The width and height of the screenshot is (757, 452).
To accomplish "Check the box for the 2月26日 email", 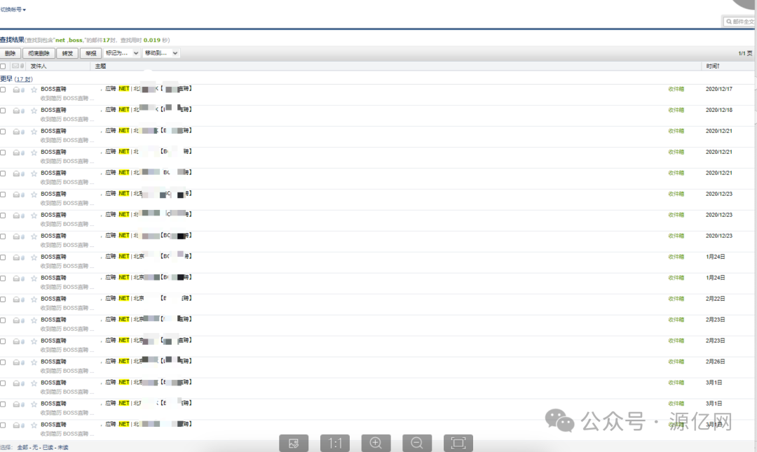I will pos(3,362).
